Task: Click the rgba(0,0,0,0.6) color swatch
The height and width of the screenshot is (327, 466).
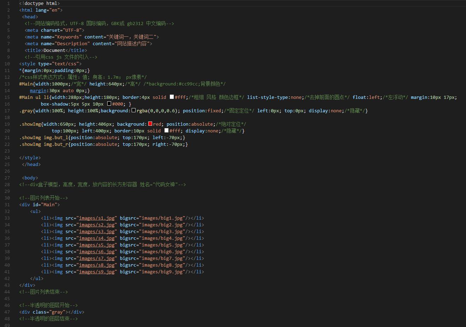Action: 133,111
